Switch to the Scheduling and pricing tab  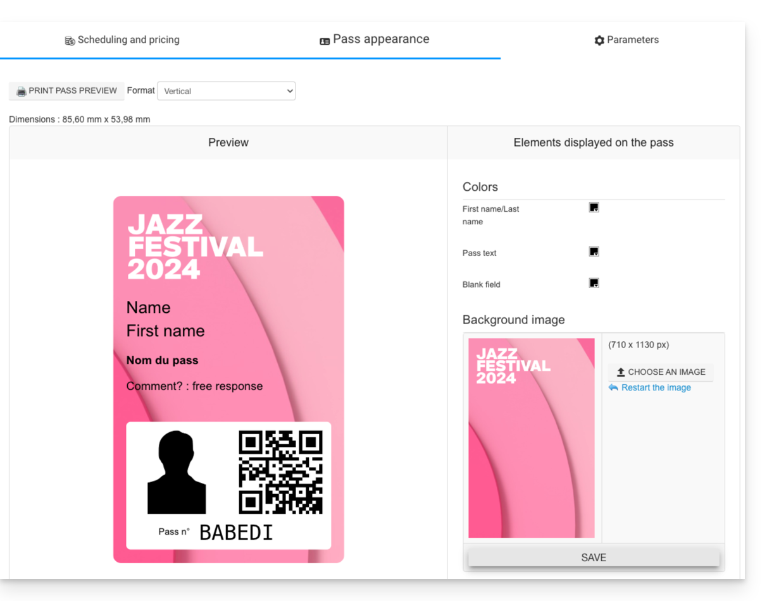122,40
